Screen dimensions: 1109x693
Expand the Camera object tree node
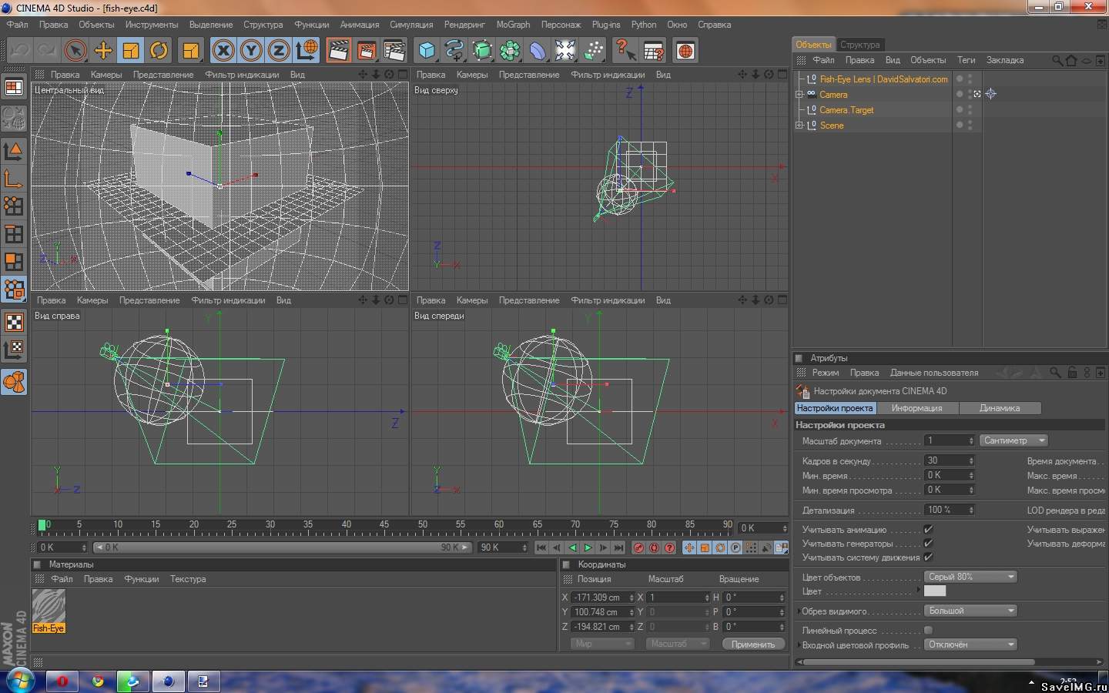click(x=799, y=94)
